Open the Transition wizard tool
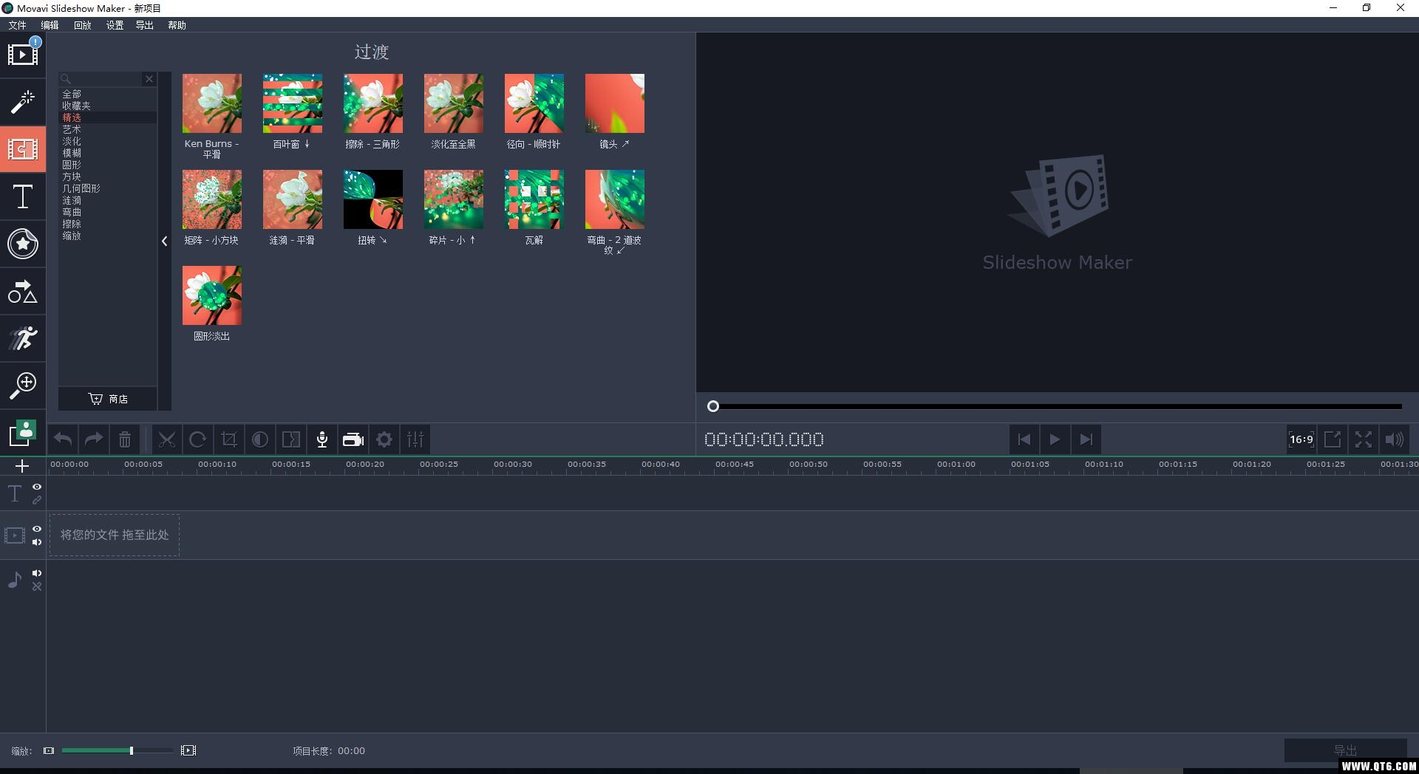Screen dimensions: 1419x774 (x=291, y=439)
